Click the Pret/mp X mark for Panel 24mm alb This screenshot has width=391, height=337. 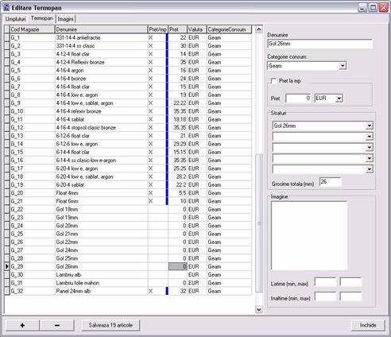click(150, 291)
